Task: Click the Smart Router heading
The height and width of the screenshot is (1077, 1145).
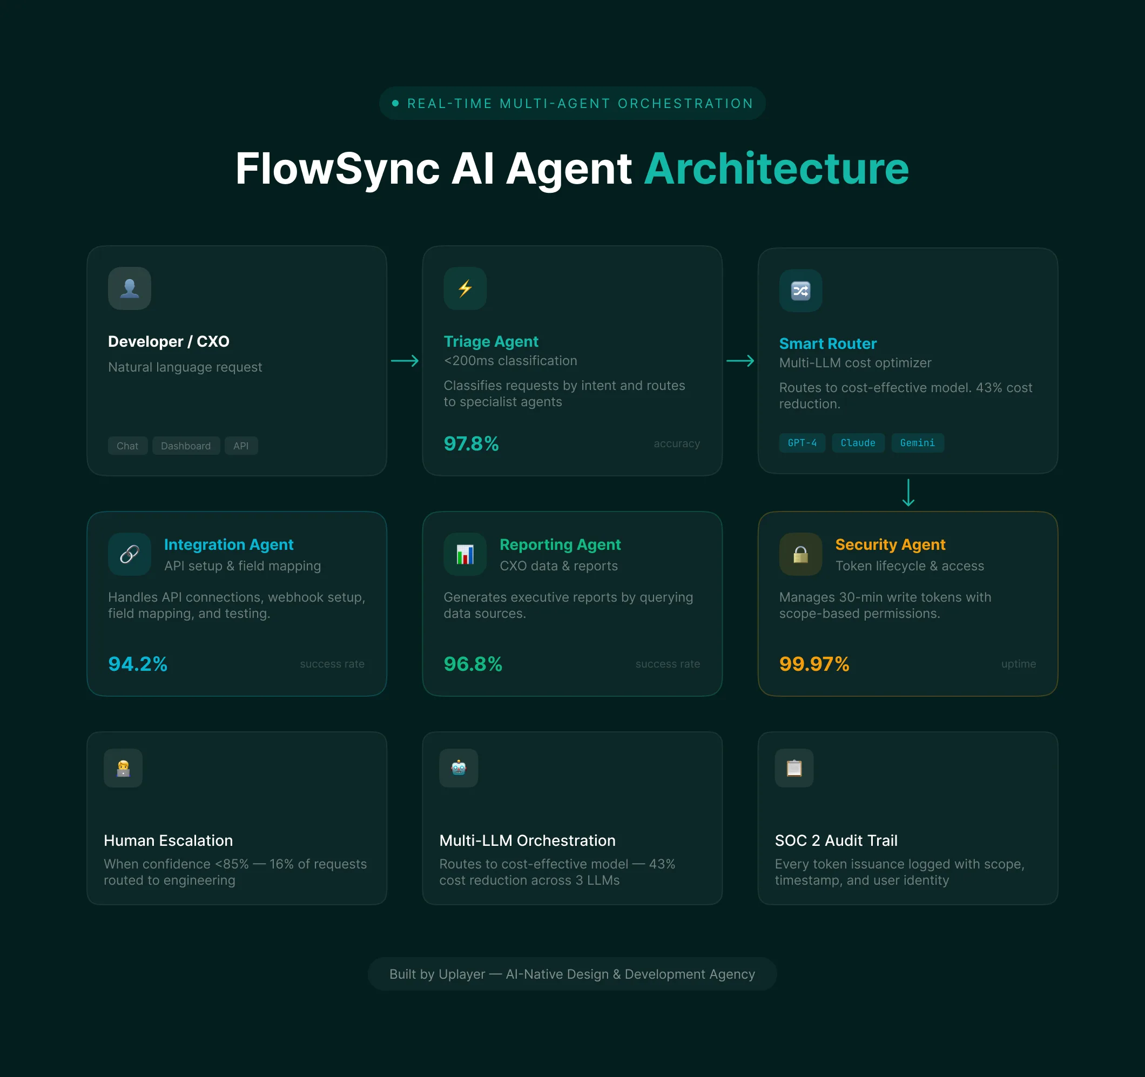Action: pyautogui.click(x=827, y=344)
